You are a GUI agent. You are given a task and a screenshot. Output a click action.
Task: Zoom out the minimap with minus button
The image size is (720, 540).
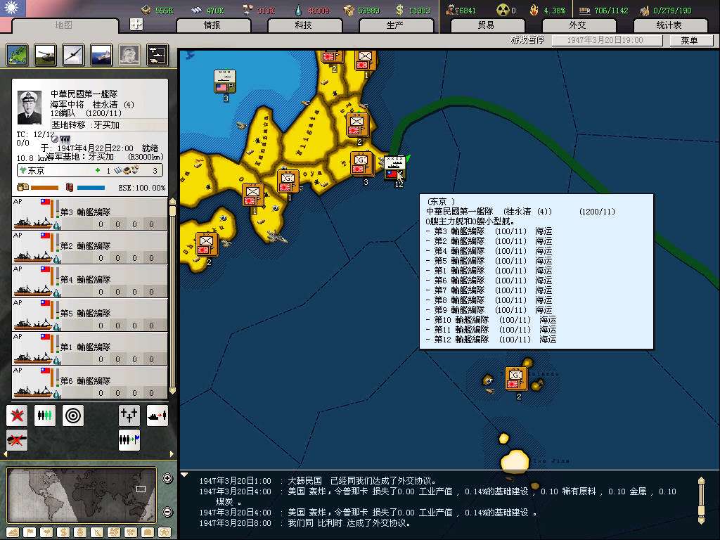click(167, 512)
